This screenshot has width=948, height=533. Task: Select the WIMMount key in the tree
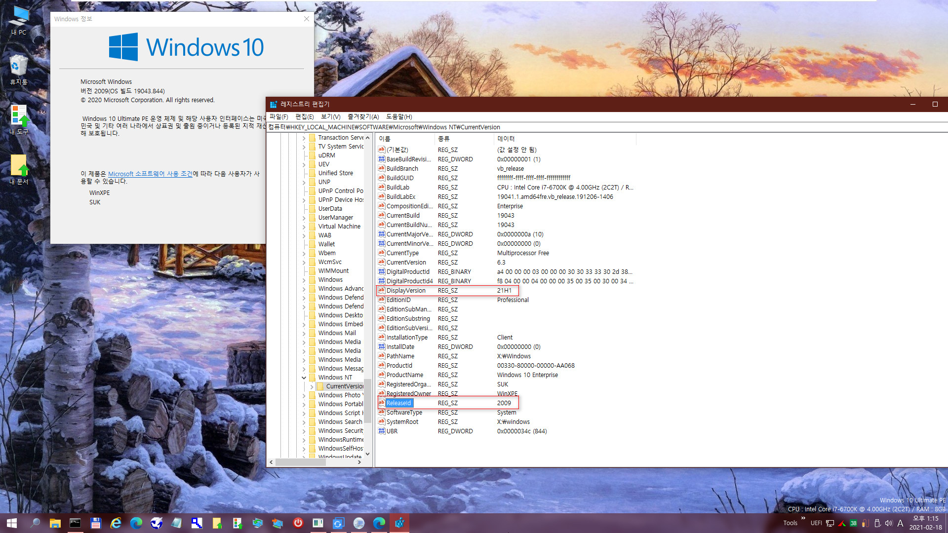[333, 271]
